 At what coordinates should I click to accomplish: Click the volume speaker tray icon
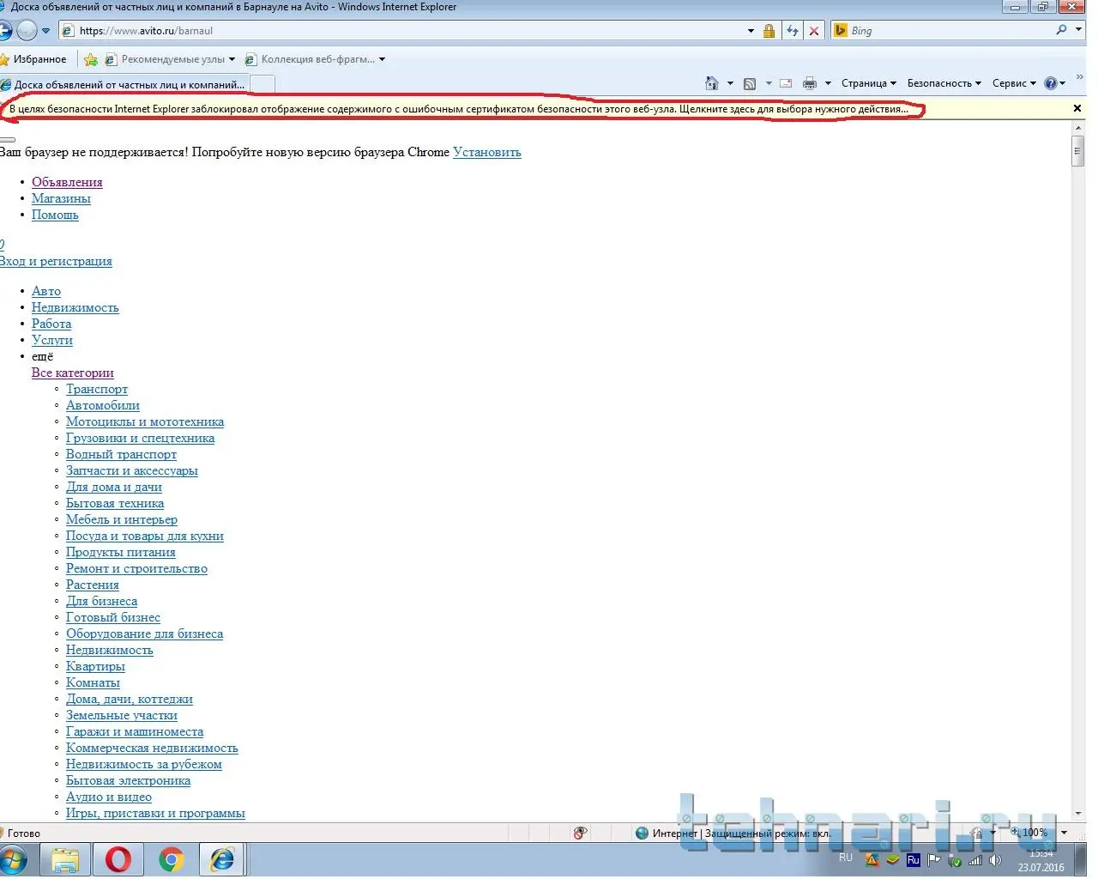pyautogui.click(x=995, y=860)
